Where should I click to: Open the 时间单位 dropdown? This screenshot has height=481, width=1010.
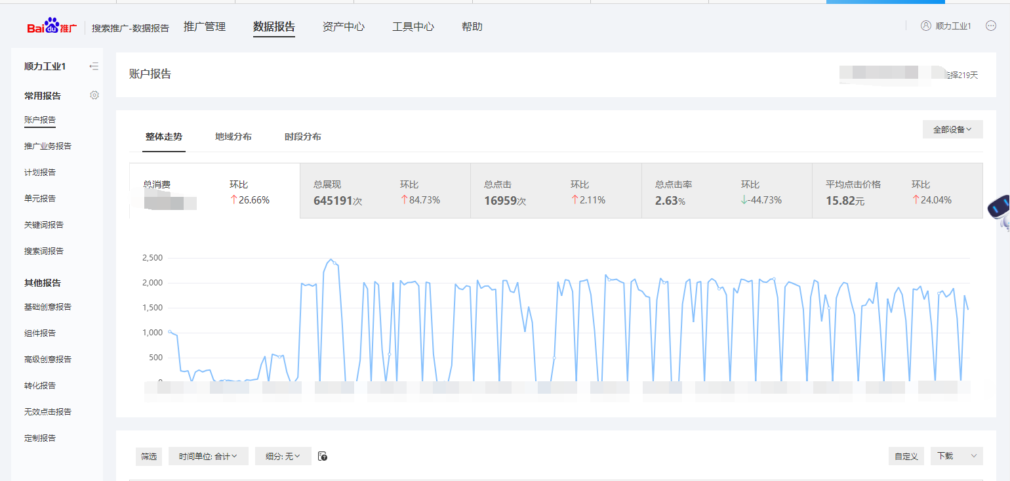(208, 456)
